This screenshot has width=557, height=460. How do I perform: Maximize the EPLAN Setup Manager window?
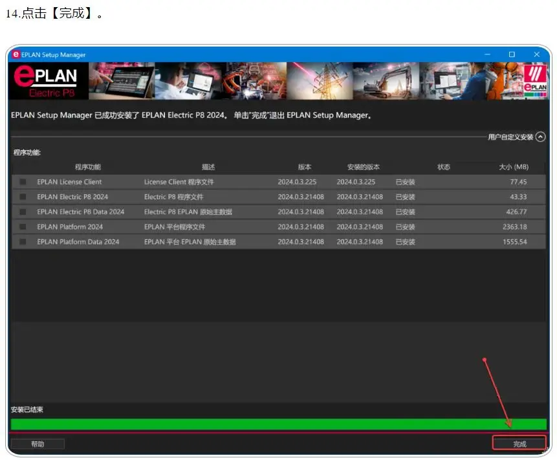(512, 54)
